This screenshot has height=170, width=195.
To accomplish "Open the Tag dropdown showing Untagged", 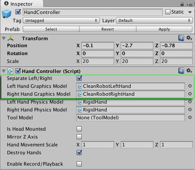I will (61, 21).
